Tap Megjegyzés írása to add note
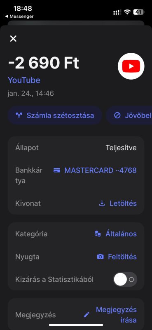Screen dimensions: 152x330 [116, 315]
